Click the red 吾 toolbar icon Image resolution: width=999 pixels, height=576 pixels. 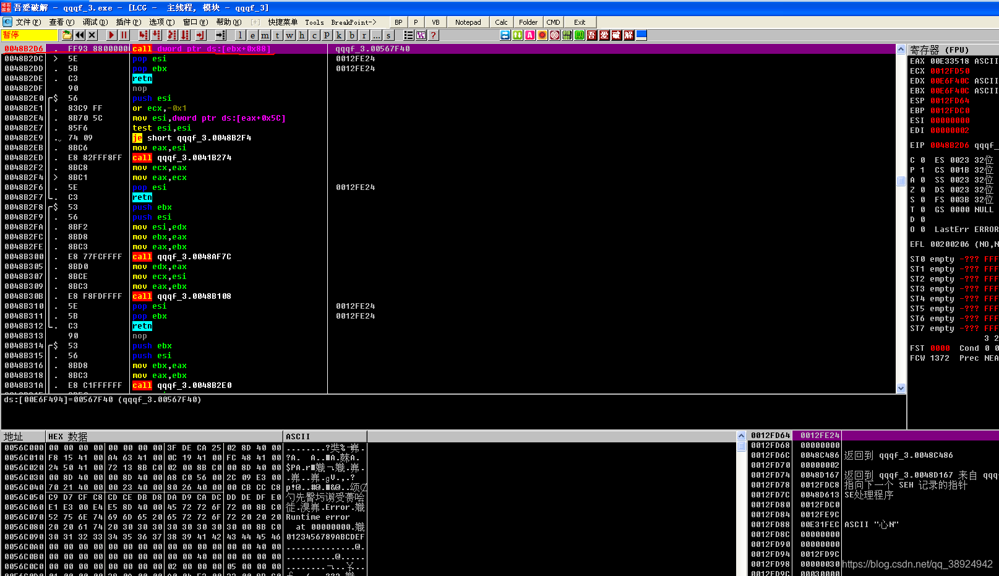tap(592, 35)
